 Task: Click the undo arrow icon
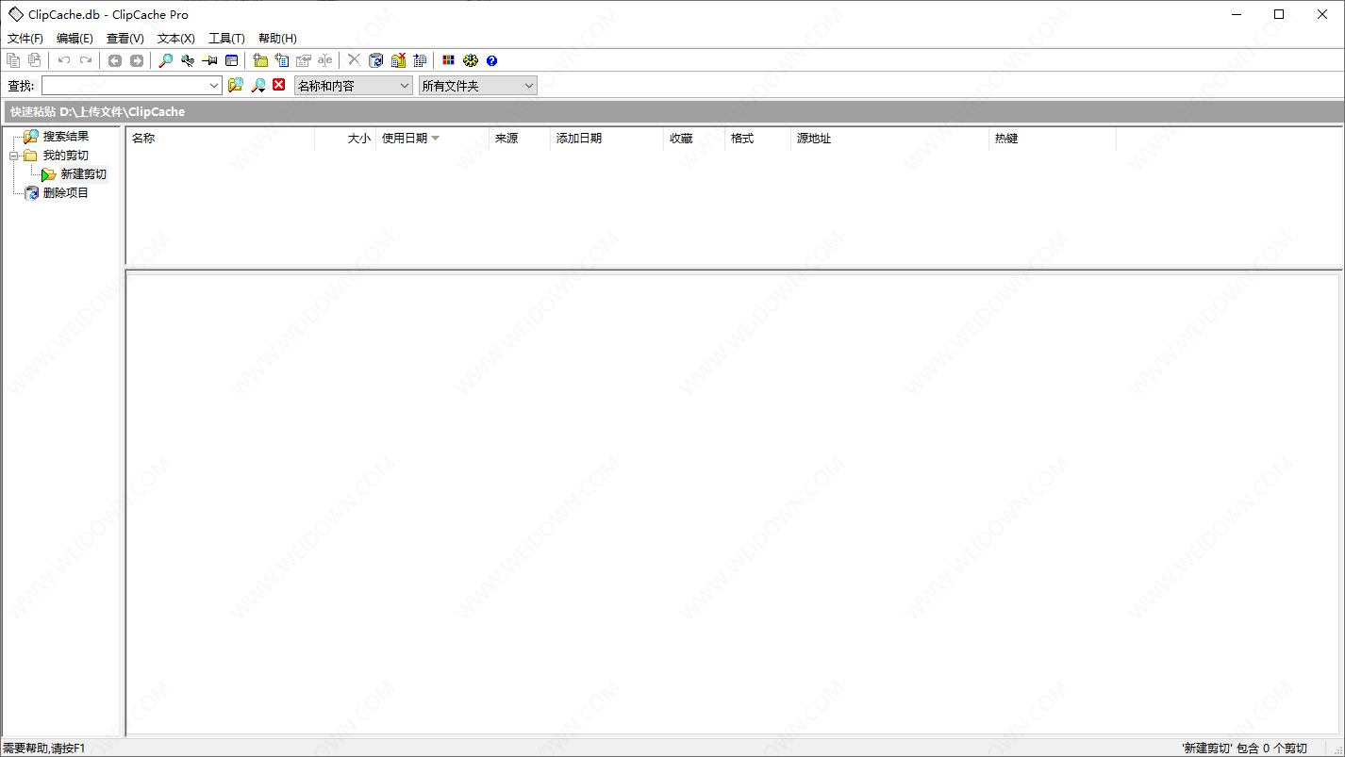point(64,60)
